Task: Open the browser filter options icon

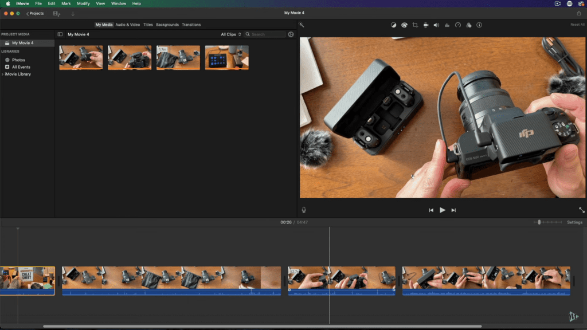Action: tap(291, 34)
